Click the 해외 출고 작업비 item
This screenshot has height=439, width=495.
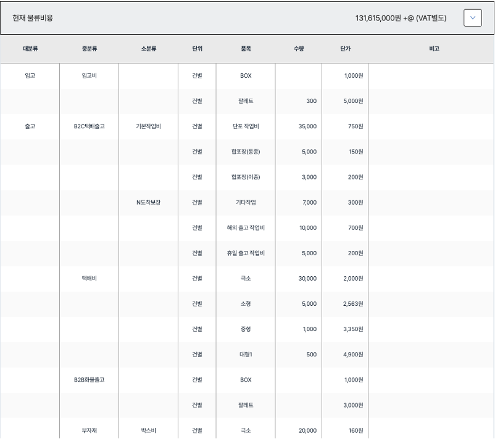[x=246, y=228]
